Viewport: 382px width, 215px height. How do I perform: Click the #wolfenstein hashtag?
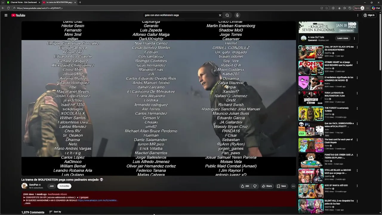[x=54, y=194]
